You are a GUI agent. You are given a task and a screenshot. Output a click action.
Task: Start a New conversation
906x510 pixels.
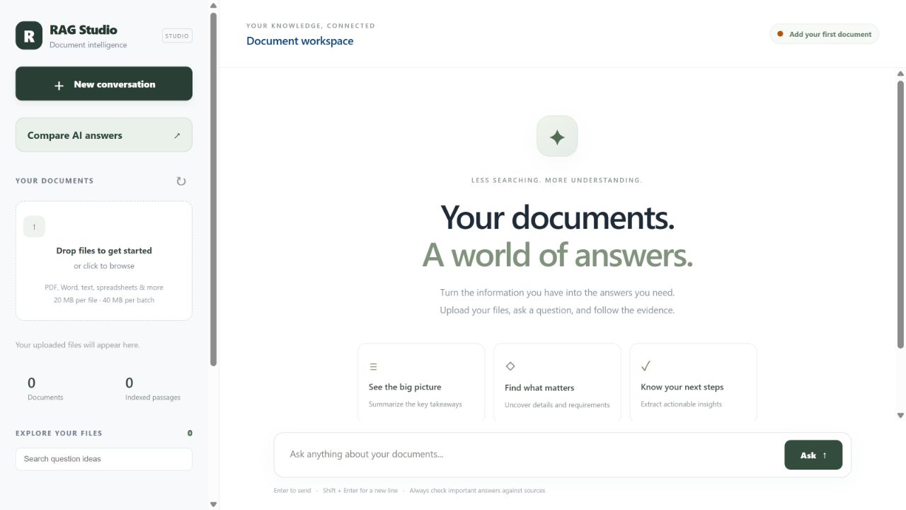click(104, 84)
